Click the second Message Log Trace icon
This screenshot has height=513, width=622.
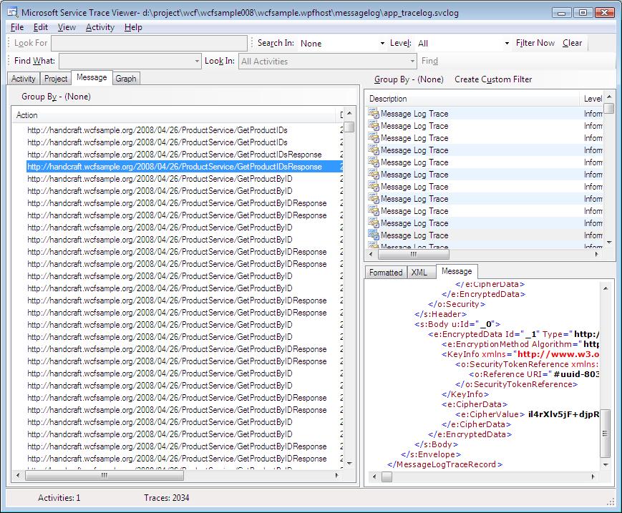pyautogui.click(x=374, y=126)
